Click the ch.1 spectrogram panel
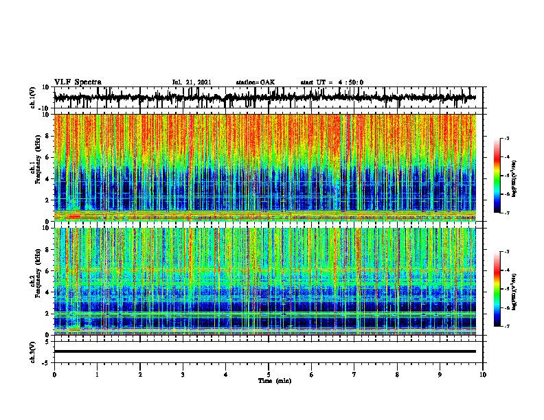 click(x=264, y=167)
